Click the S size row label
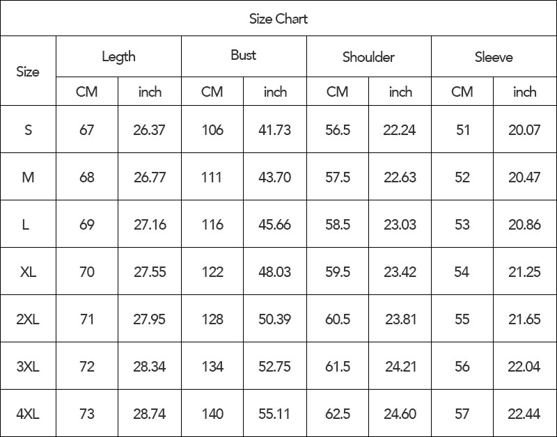557x437 pixels. [x=28, y=129]
